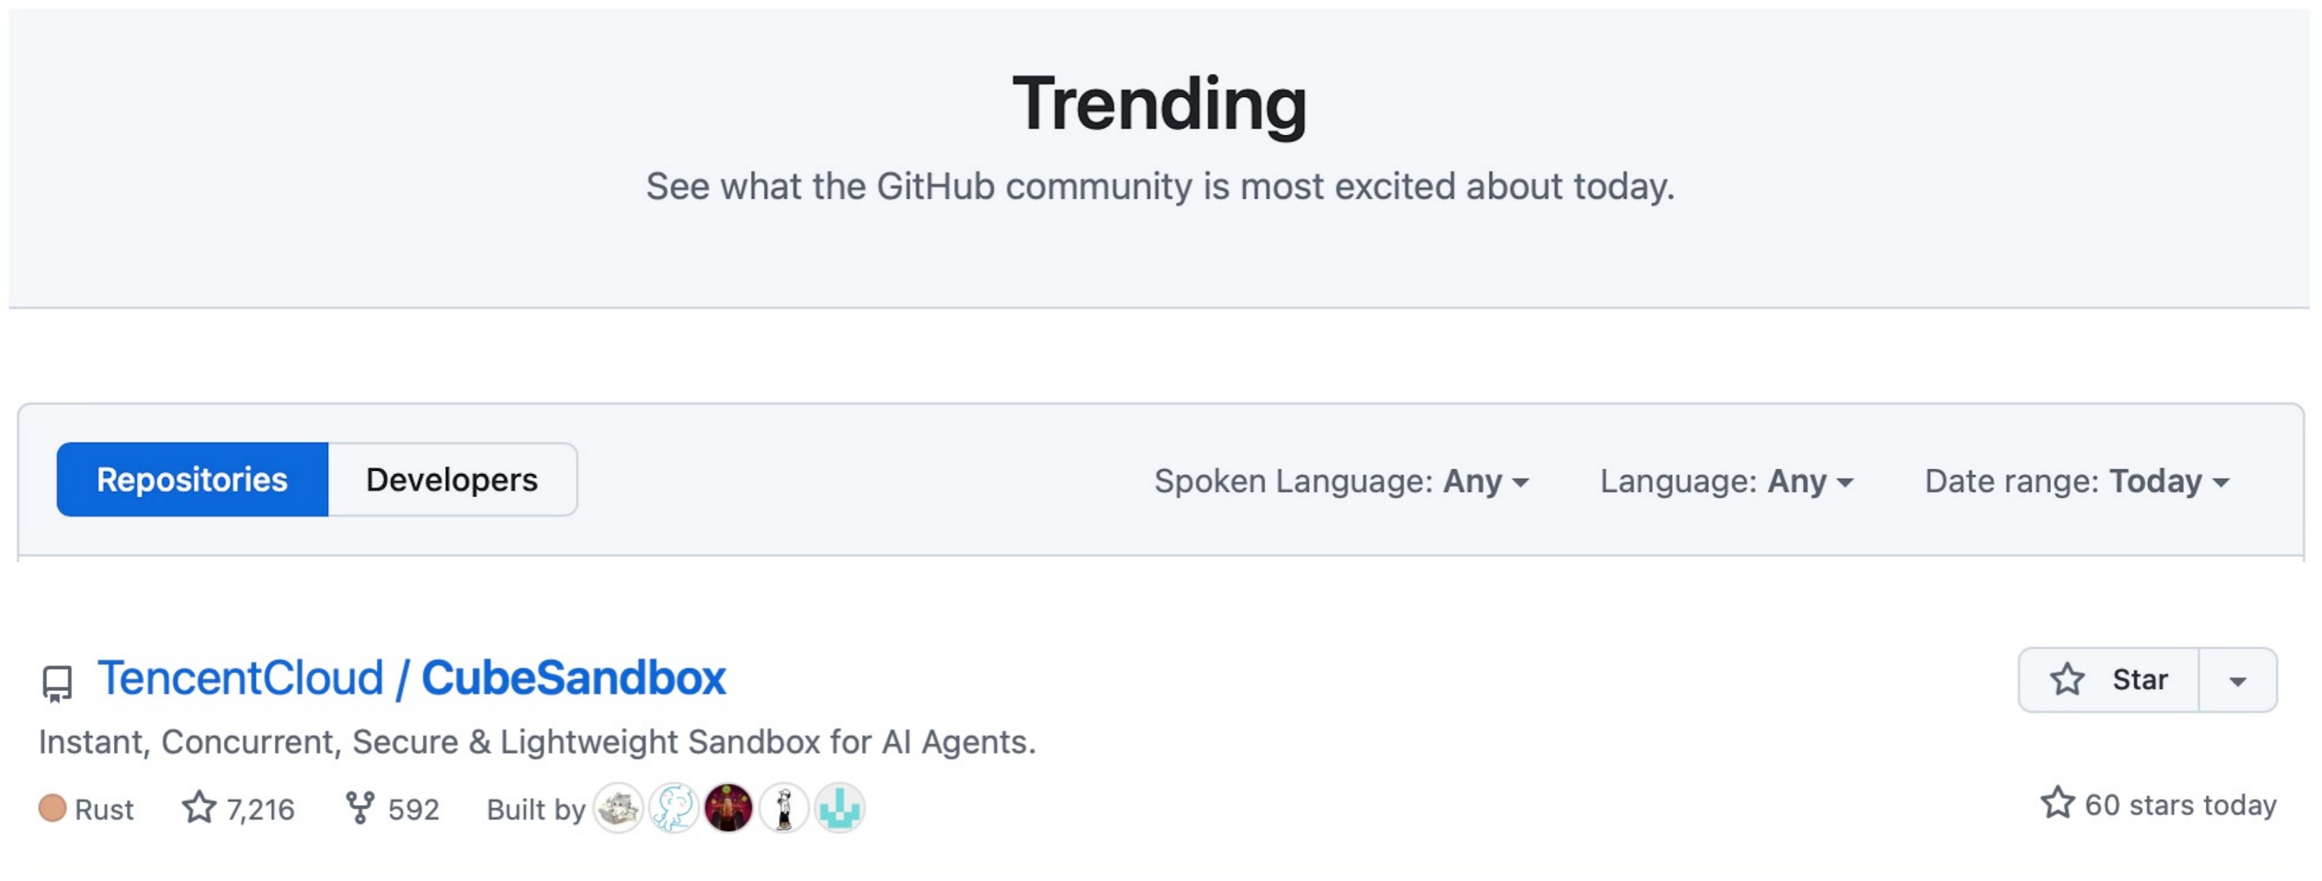Screen dimensions: 2322x881
Task: Open the 7,216 stargazers link
Action: [x=239, y=809]
